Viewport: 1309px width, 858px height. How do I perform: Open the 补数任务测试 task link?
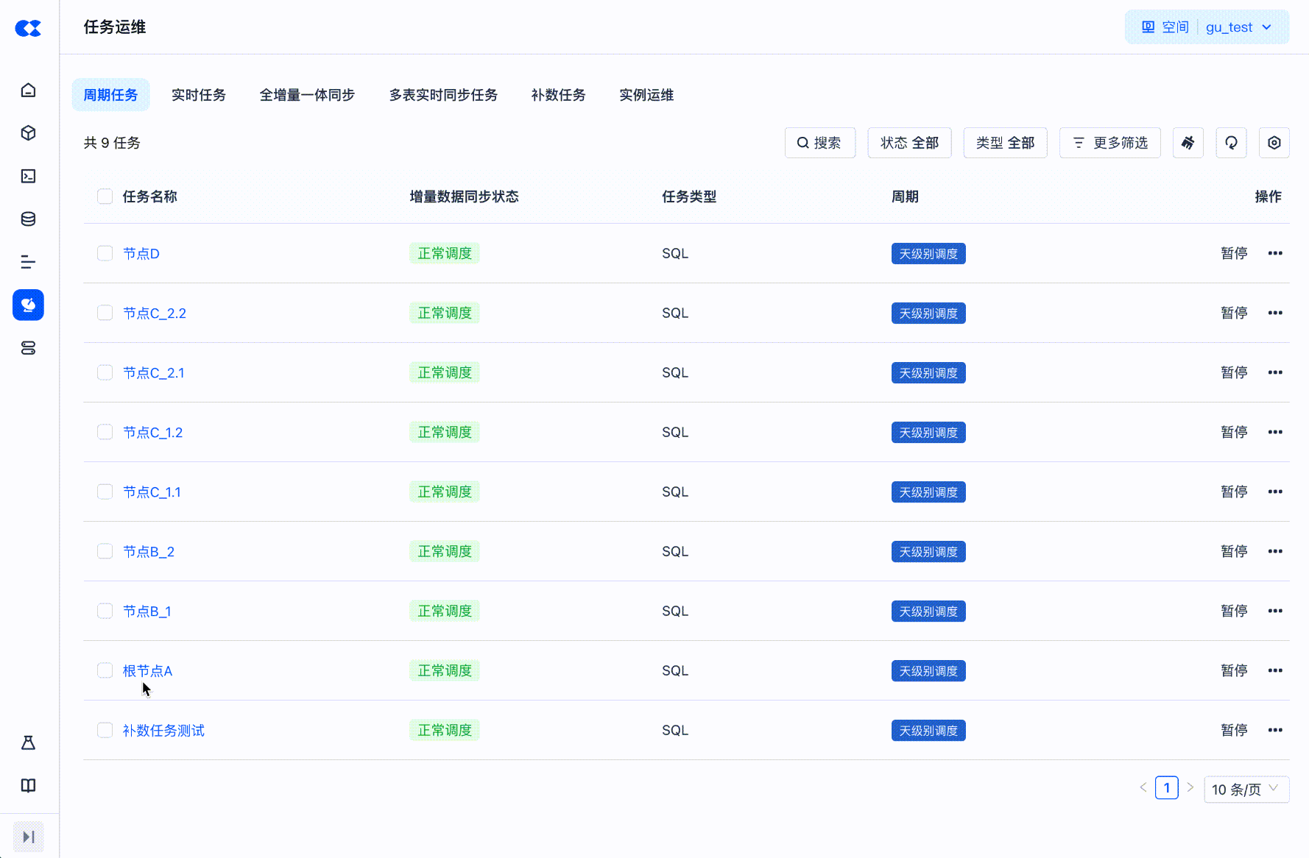[x=163, y=731]
